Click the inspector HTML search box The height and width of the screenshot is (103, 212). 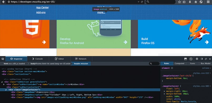[154, 63]
